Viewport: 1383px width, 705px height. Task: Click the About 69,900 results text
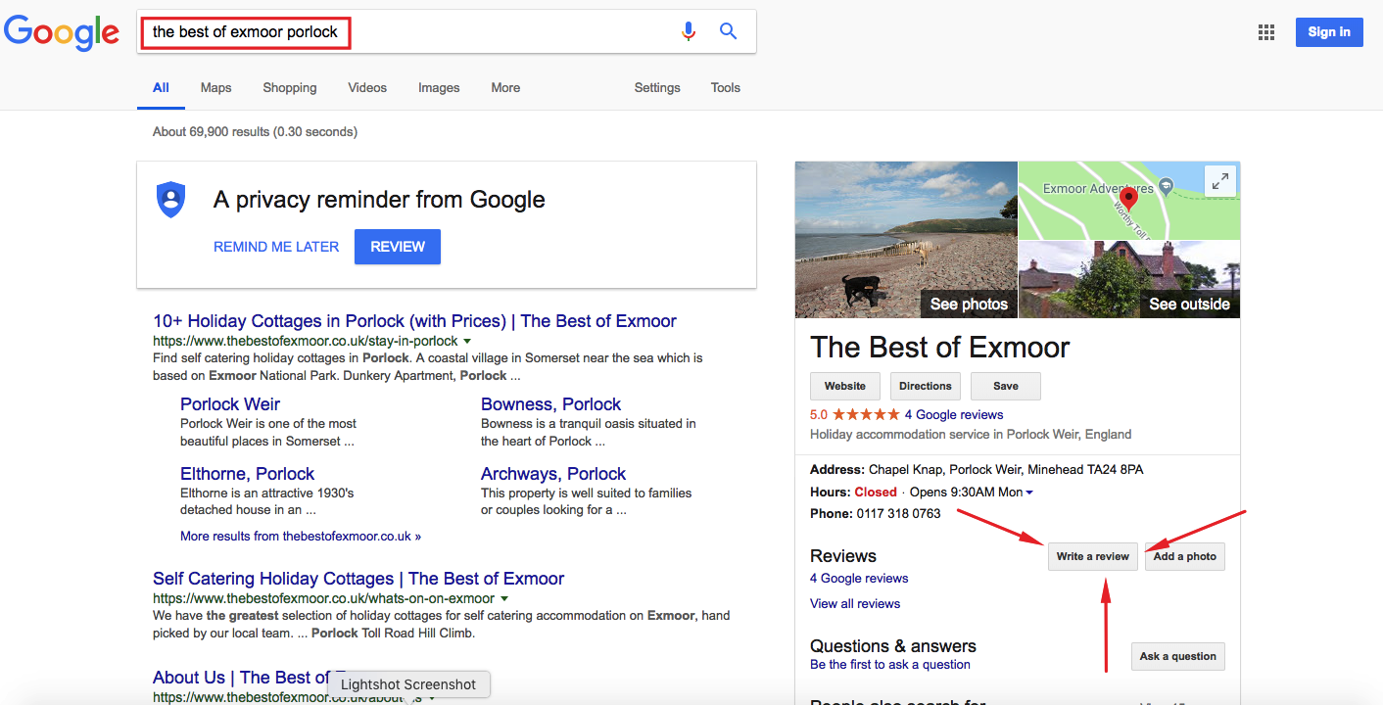255,132
